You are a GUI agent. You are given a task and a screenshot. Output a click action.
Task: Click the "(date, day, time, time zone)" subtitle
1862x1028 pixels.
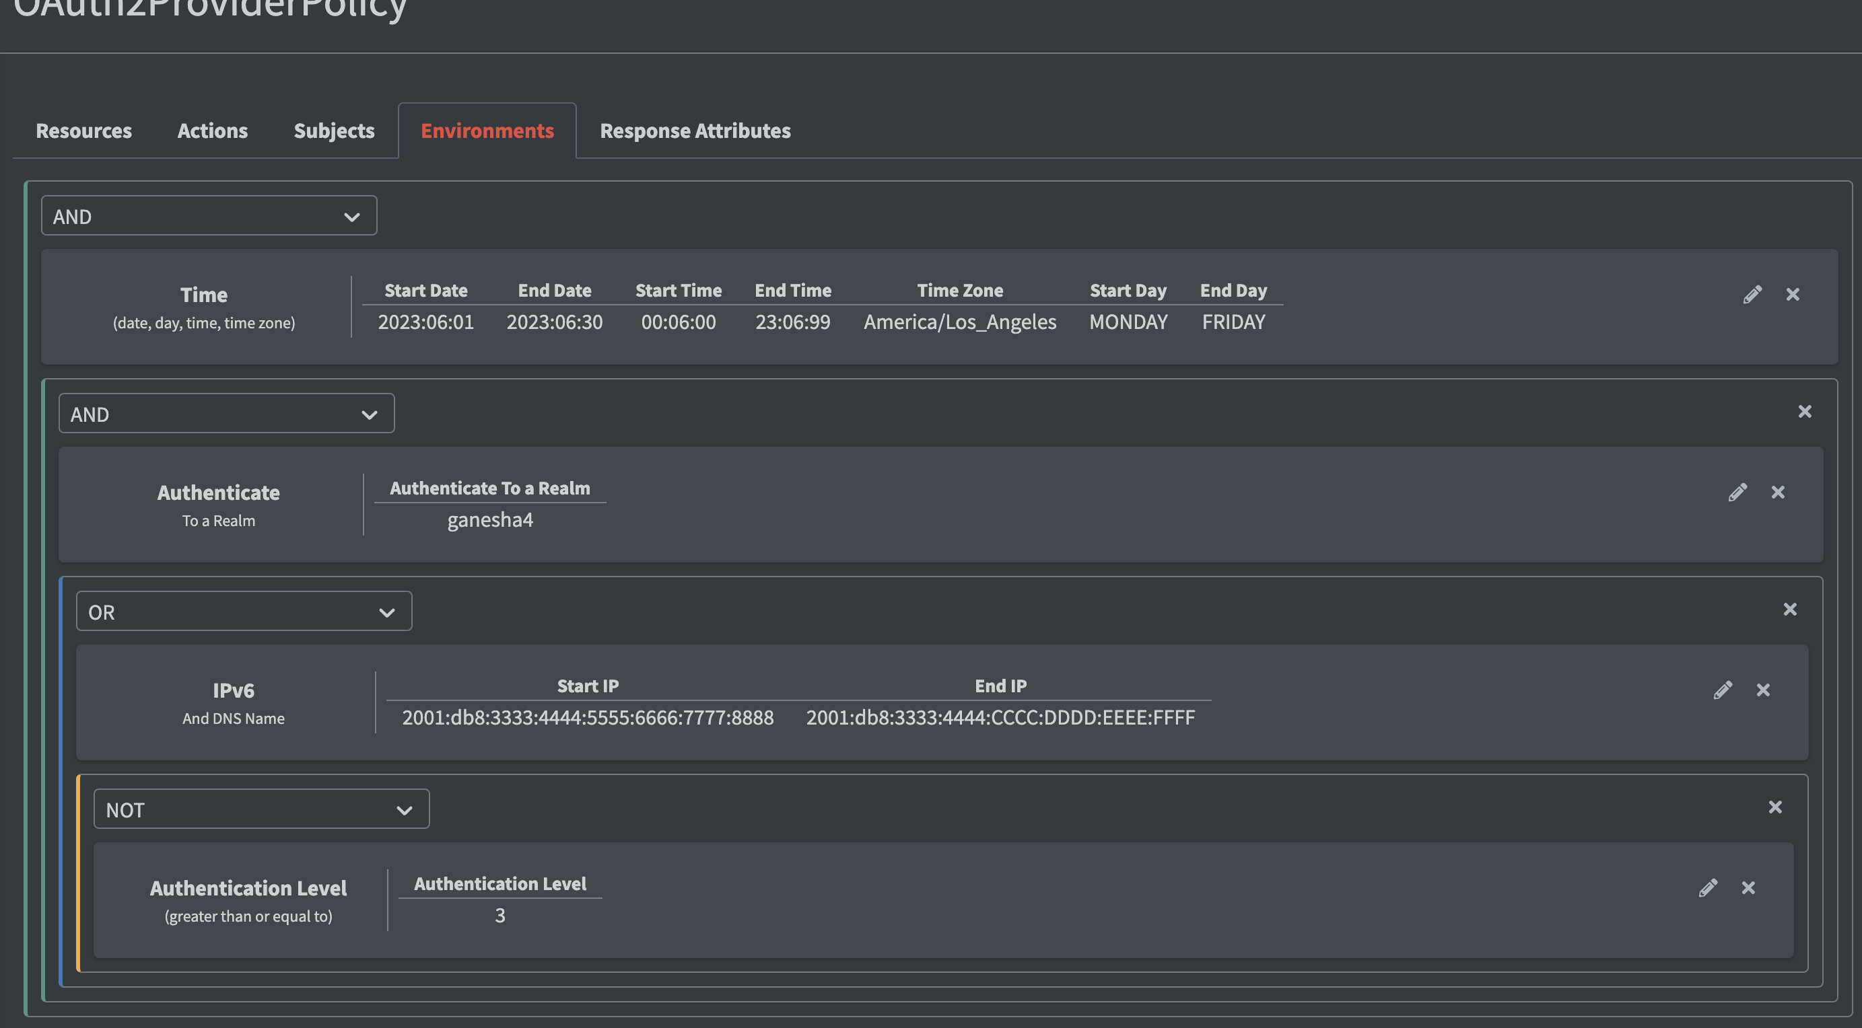point(204,323)
